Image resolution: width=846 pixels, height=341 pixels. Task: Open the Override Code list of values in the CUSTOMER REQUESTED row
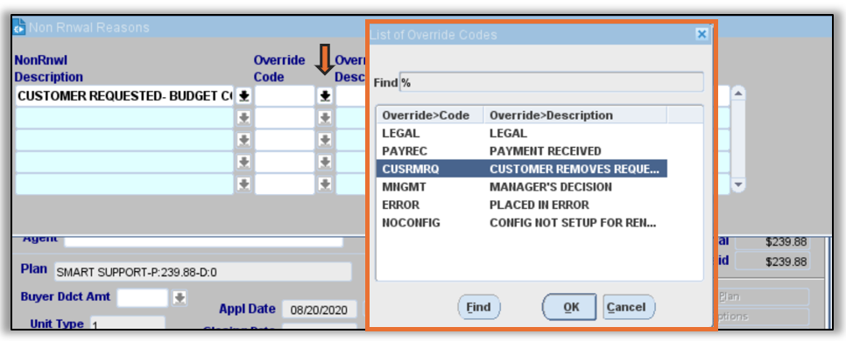[324, 96]
